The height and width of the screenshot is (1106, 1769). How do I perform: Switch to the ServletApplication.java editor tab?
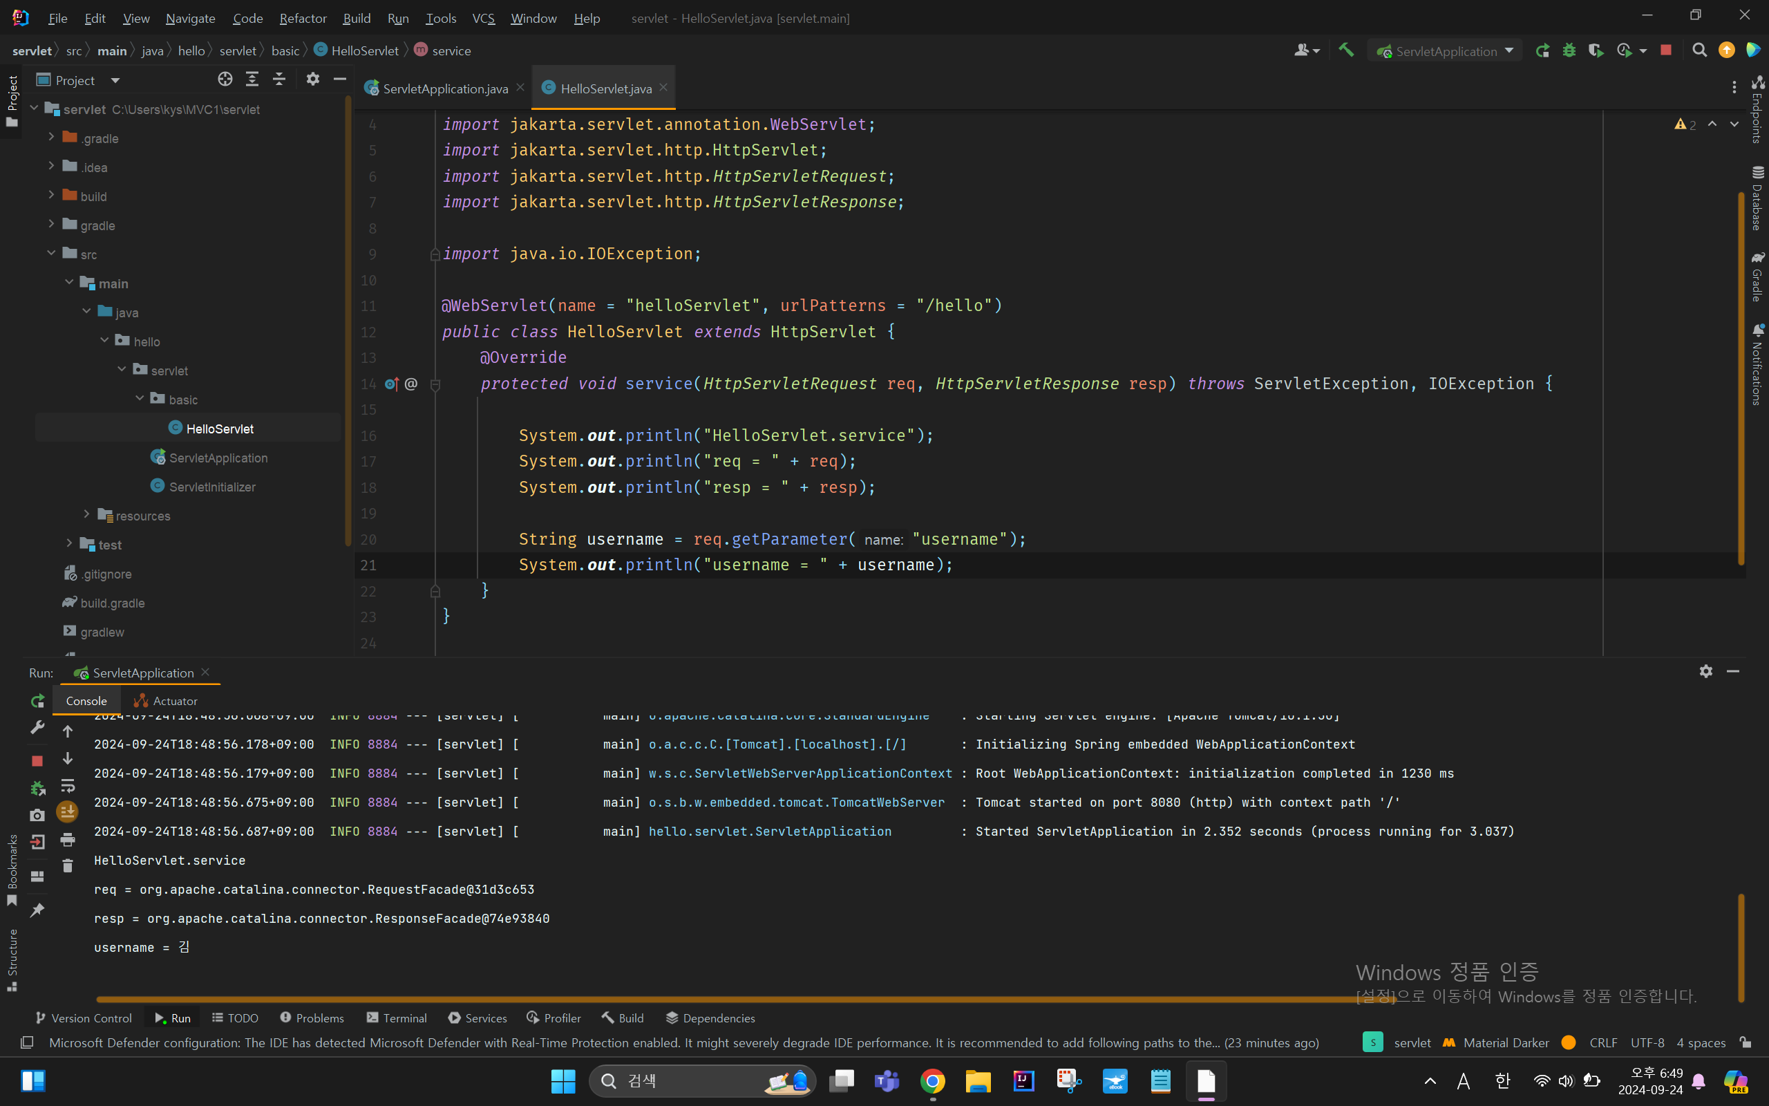coord(444,88)
